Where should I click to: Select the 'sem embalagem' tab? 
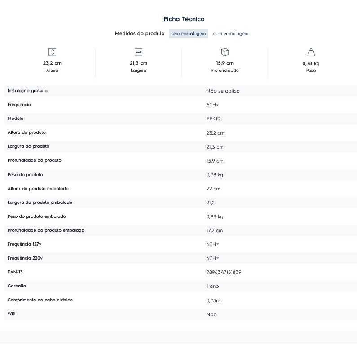(189, 34)
